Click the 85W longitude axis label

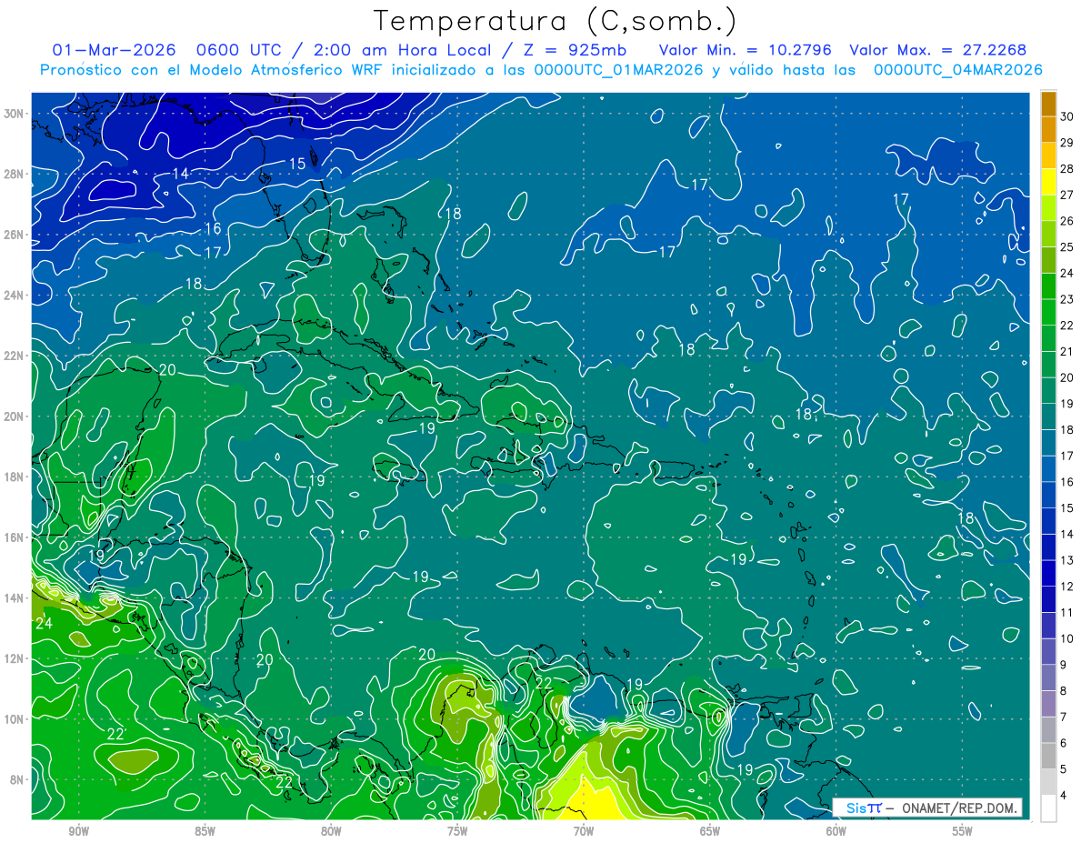click(205, 831)
